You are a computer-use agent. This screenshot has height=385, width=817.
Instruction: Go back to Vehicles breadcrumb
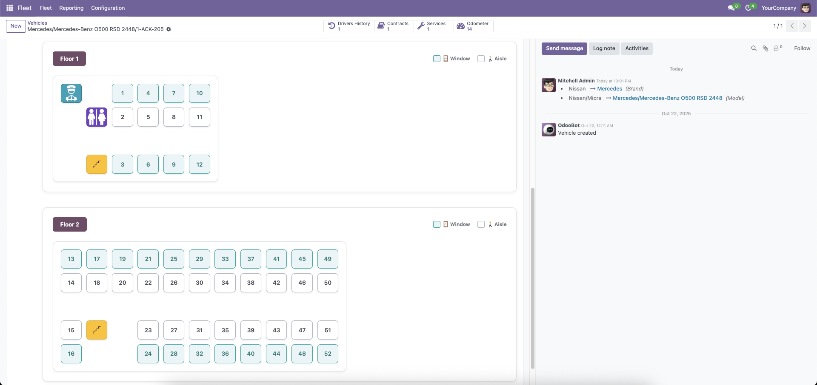point(37,23)
